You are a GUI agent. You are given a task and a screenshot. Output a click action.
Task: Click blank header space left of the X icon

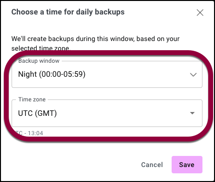coord(161,12)
